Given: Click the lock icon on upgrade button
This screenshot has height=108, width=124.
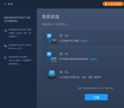Looking at the screenshot, I should 106,4.
